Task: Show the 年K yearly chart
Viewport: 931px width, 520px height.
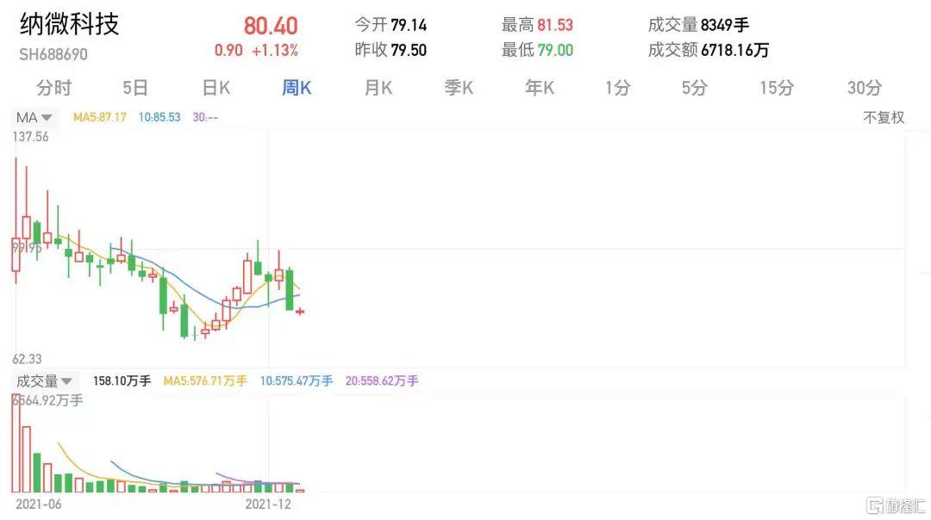Action: point(539,88)
